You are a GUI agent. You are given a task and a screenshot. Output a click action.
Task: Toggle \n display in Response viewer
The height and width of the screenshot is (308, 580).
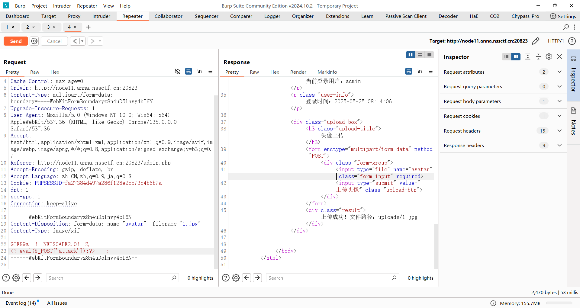420,72
